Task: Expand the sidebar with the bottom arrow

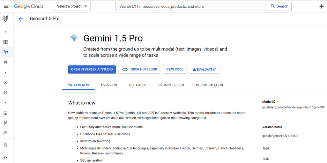Action: (x=6, y=158)
